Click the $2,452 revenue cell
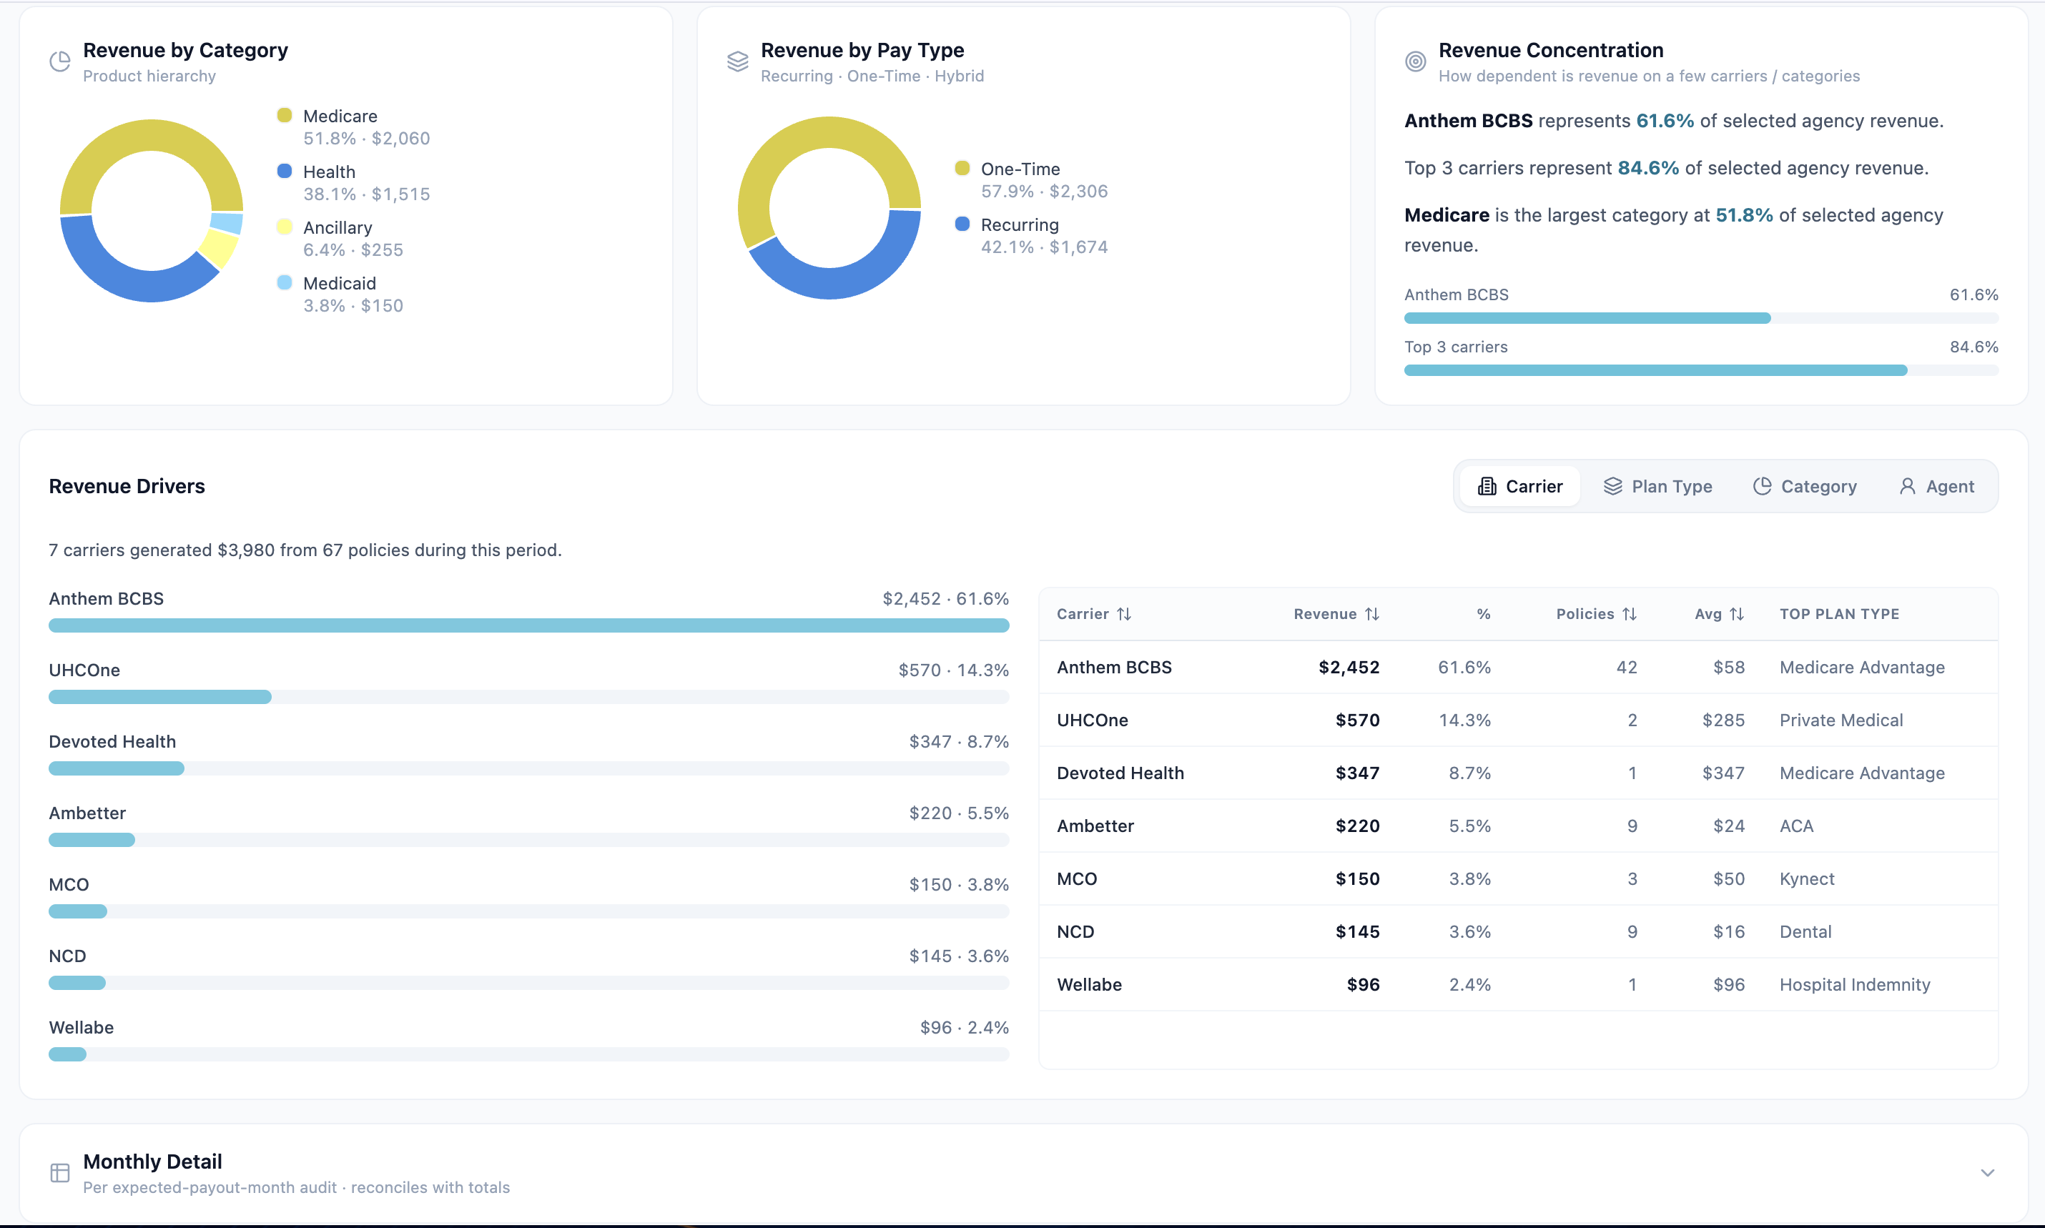 point(1349,667)
